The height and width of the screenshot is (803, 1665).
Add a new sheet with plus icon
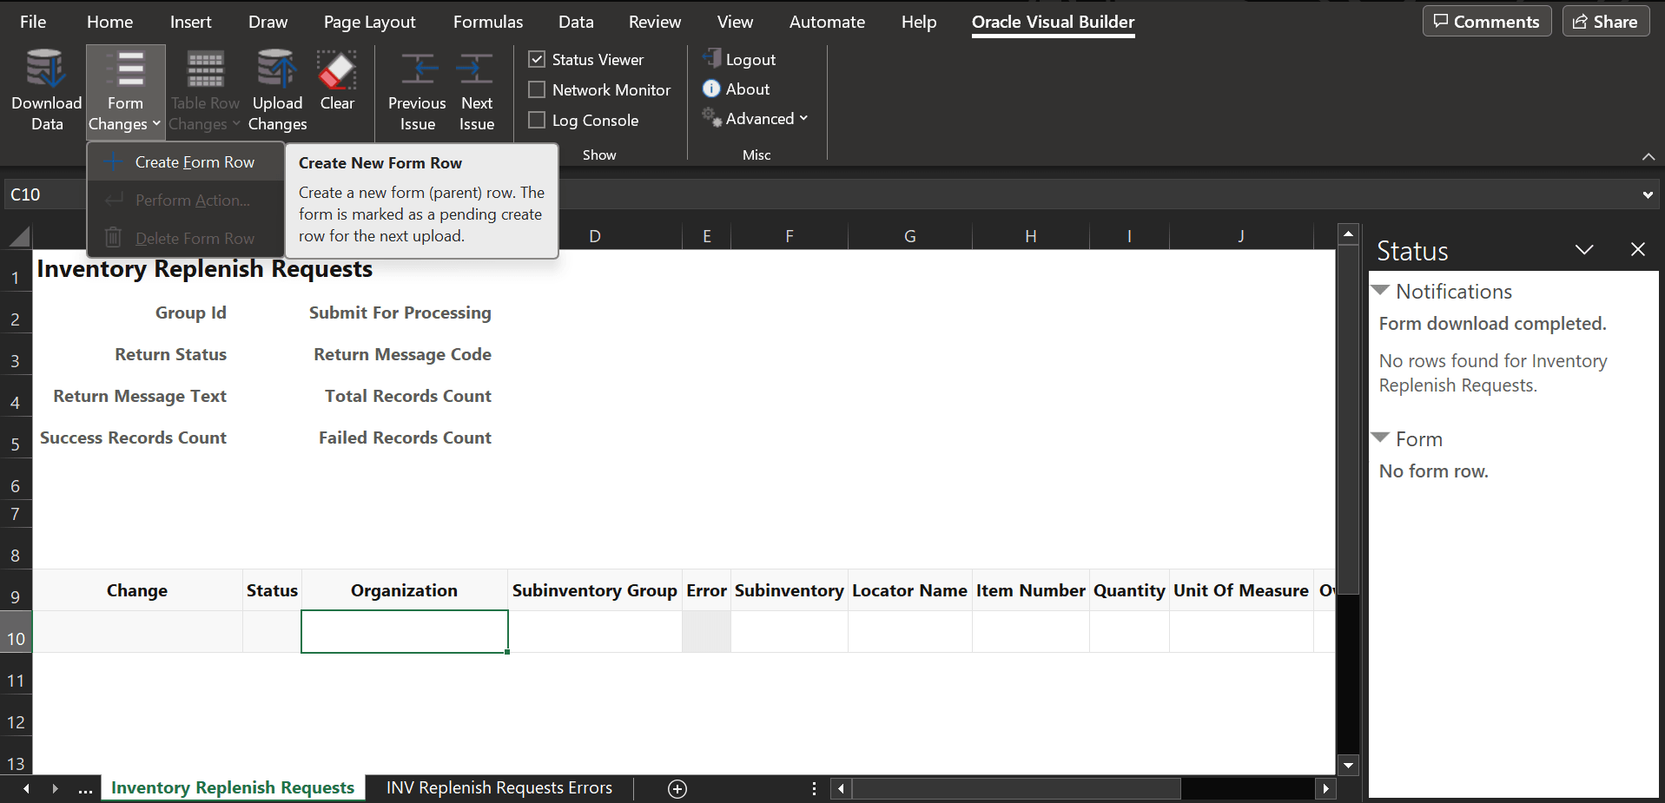point(677,788)
